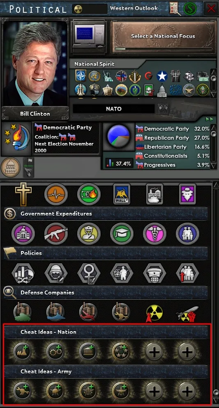Enable the factory cheat idea
The height and width of the screenshot is (408, 219).
tap(23, 352)
